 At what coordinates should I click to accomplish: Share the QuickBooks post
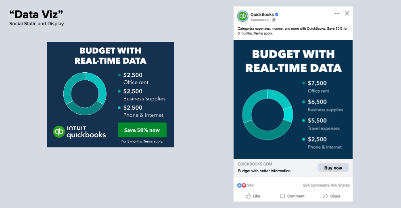pyautogui.click(x=332, y=196)
